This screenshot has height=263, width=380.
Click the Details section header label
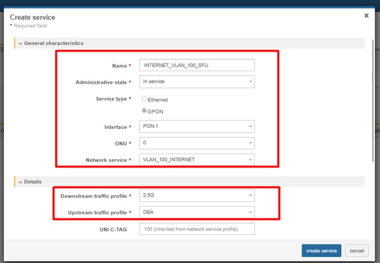33,182
